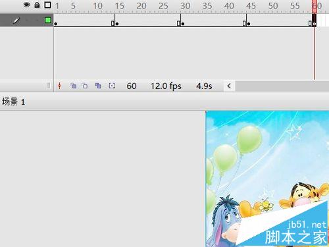Click the end frame marker at frame 29

[178, 23]
